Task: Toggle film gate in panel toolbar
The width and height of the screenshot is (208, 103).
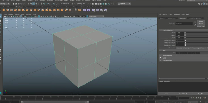Action: tap(23, 16)
